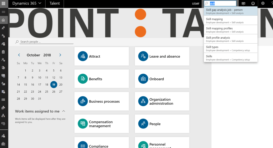273x148 pixels.
Task: Go to the next month in the calendar
Action: pos(60,55)
